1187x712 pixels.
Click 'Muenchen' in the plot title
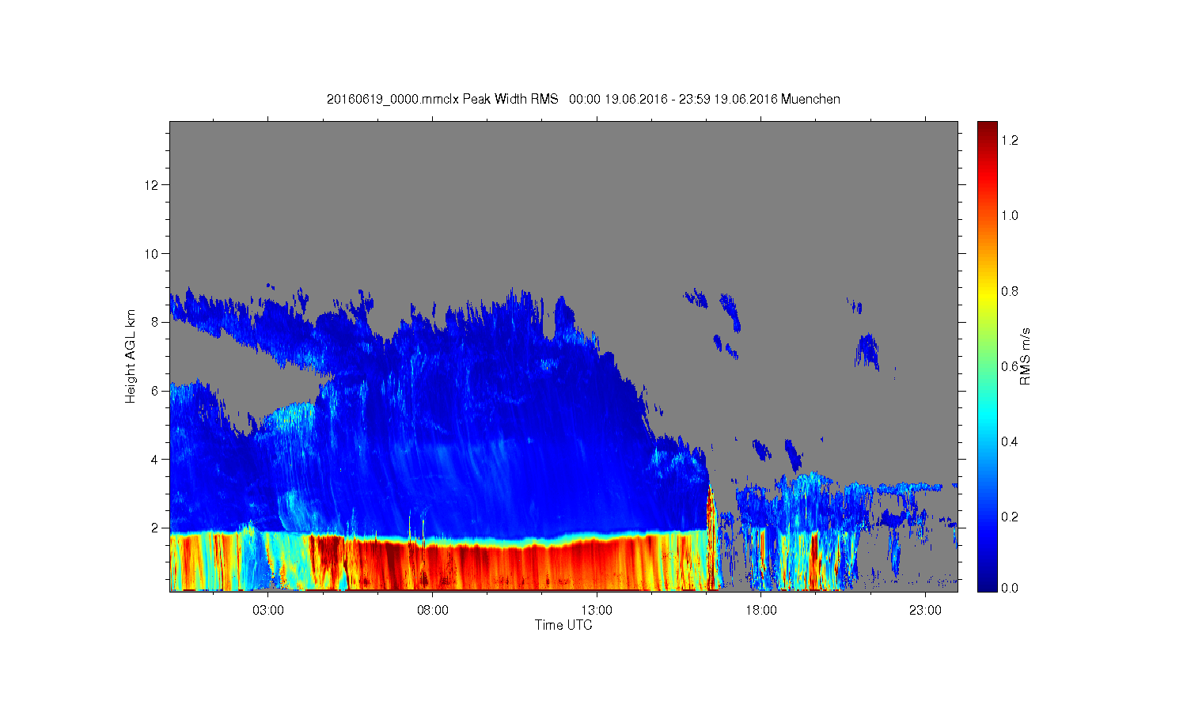810,100
